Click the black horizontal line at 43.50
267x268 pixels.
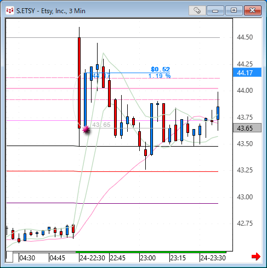click(112, 146)
